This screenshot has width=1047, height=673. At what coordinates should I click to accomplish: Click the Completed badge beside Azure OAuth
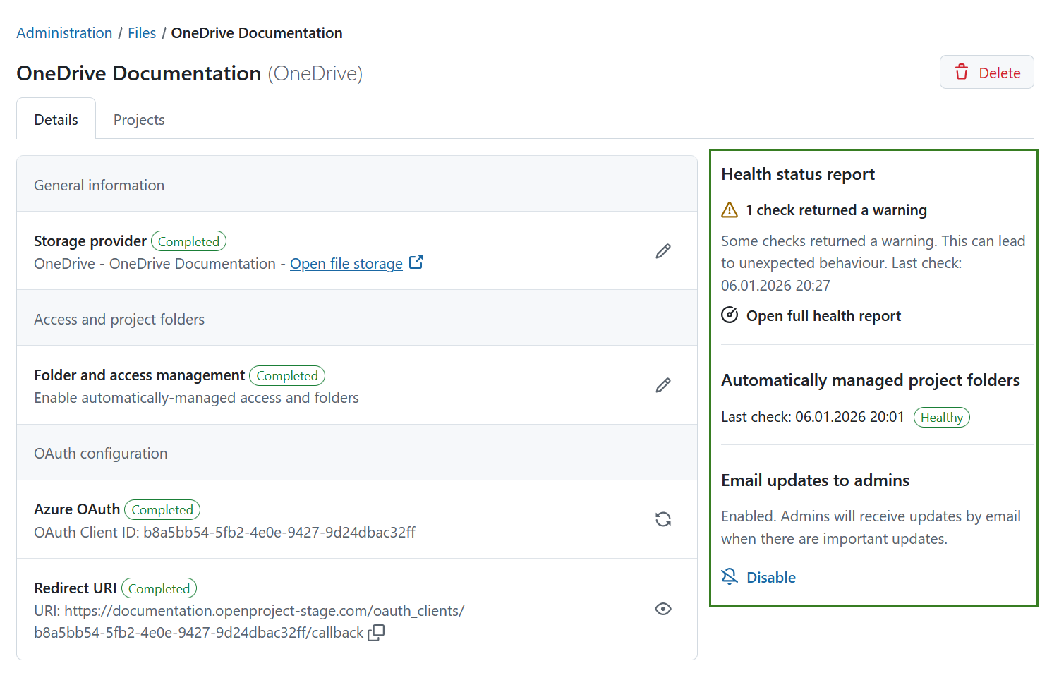coord(162,509)
